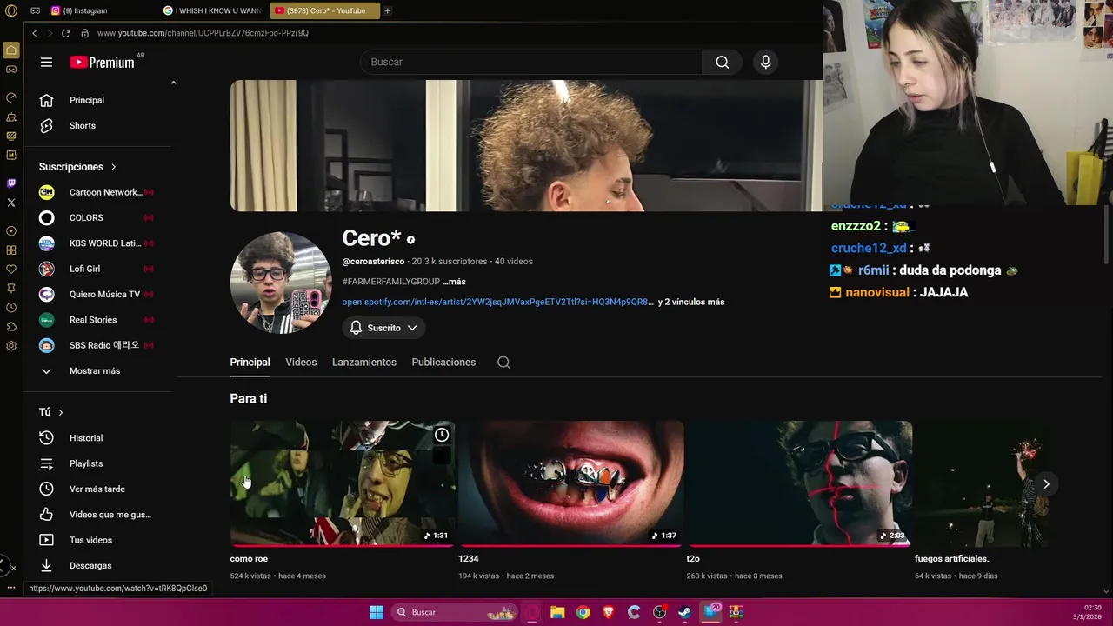The width and height of the screenshot is (1113, 626).
Task: Open extensions cube icon in Opera sidebar
Action: tap(11, 326)
